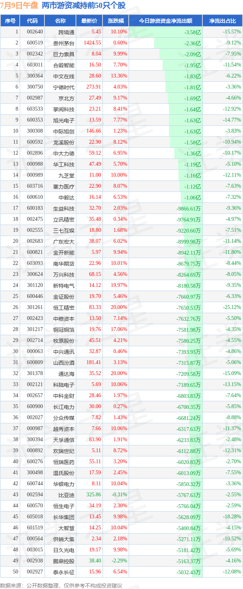Select the stock name 南华期货
This screenshot has width=243, height=589.
64,263
